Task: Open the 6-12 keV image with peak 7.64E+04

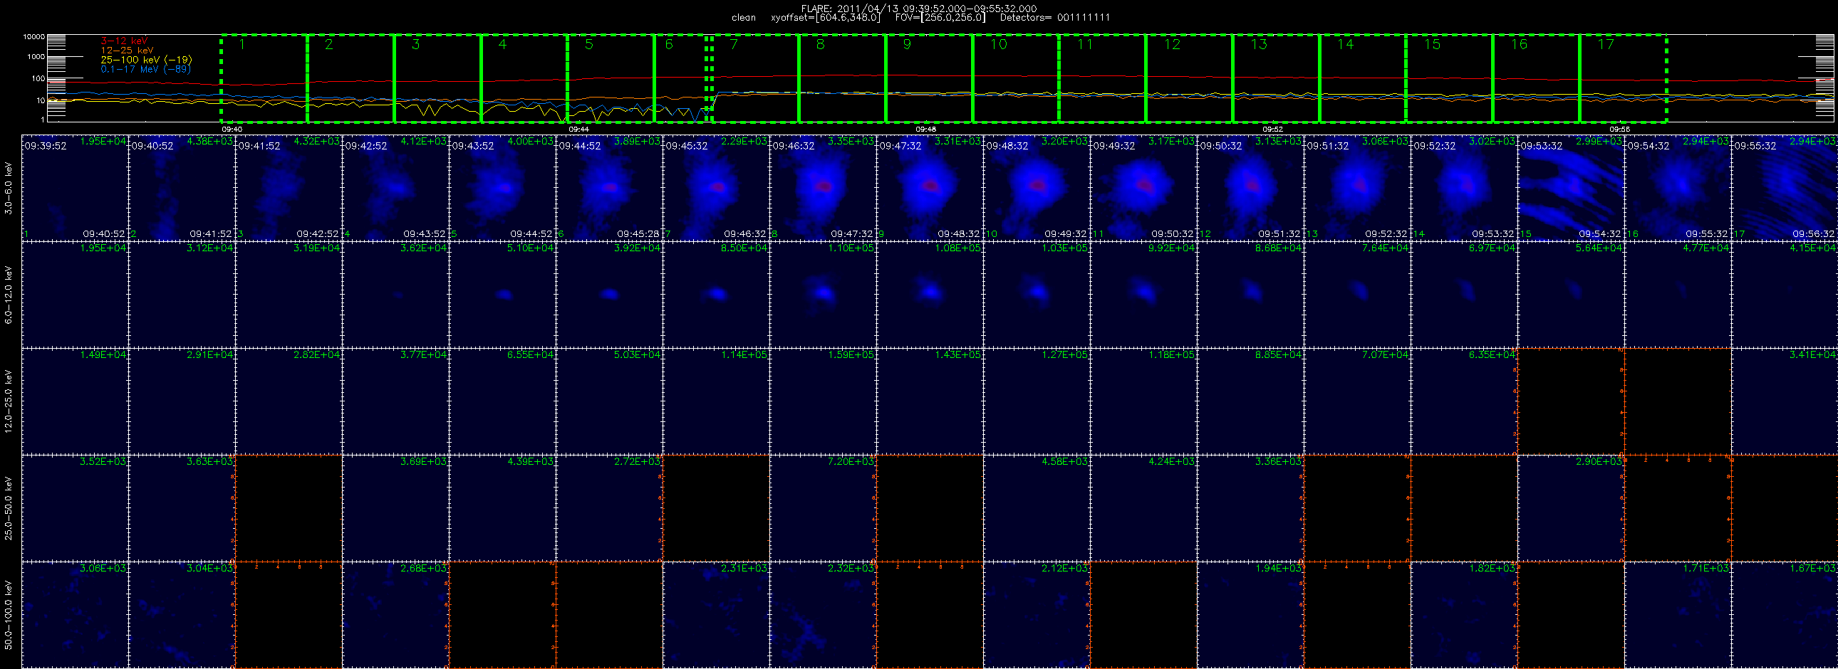Action: [1358, 294]
